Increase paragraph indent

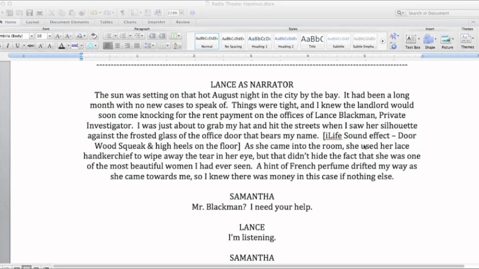coord(162,36)
